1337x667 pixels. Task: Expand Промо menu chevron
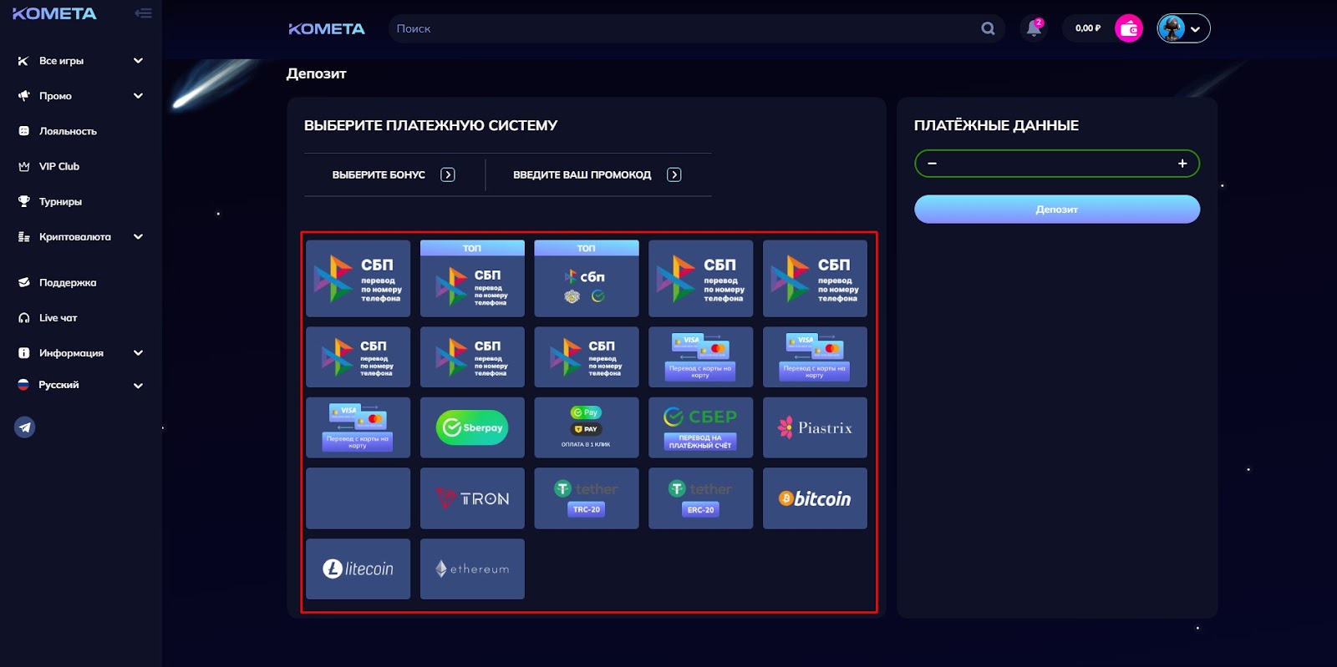[x=138, y=96]
